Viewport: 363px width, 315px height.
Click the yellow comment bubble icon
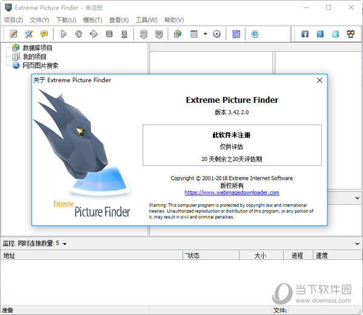[44, 34]
